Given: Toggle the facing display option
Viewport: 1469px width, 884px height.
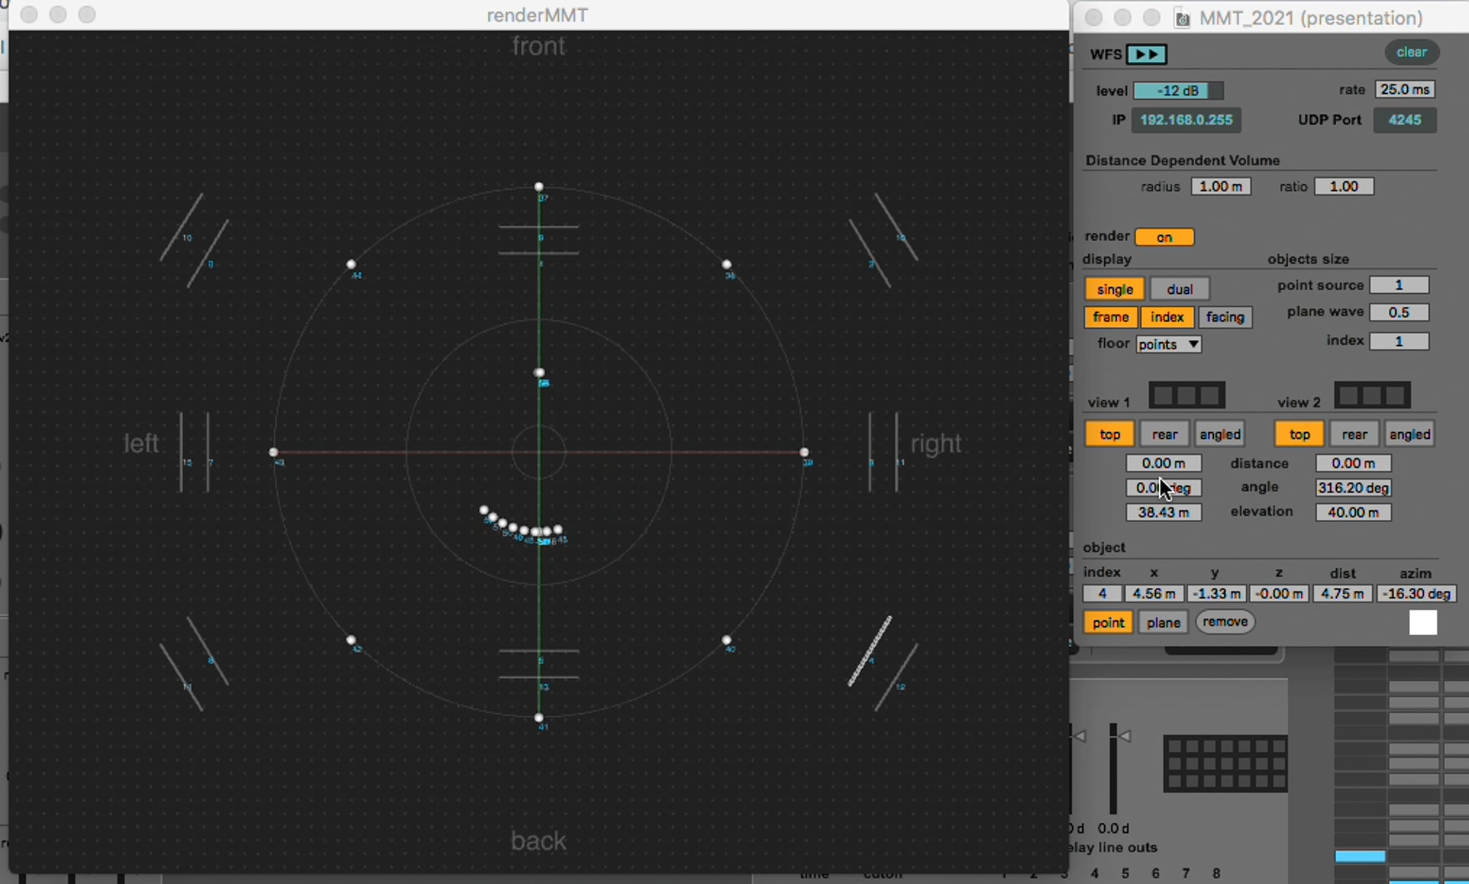Looking at the screenshot, I should click(x=1225, y=317).
